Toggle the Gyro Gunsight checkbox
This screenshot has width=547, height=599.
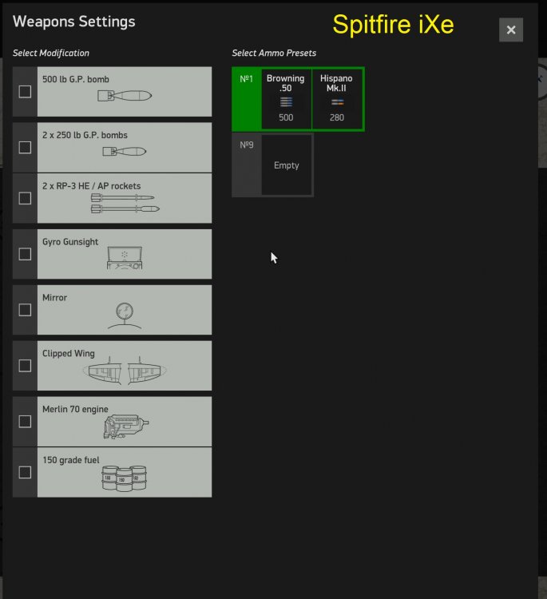coord(25,254)
